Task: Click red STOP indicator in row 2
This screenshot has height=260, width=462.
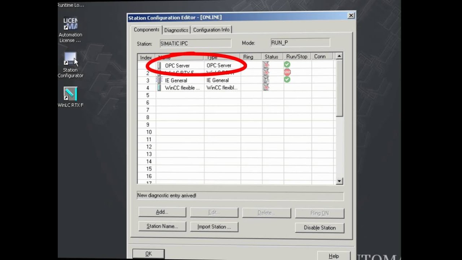Action: coord(287,72)
